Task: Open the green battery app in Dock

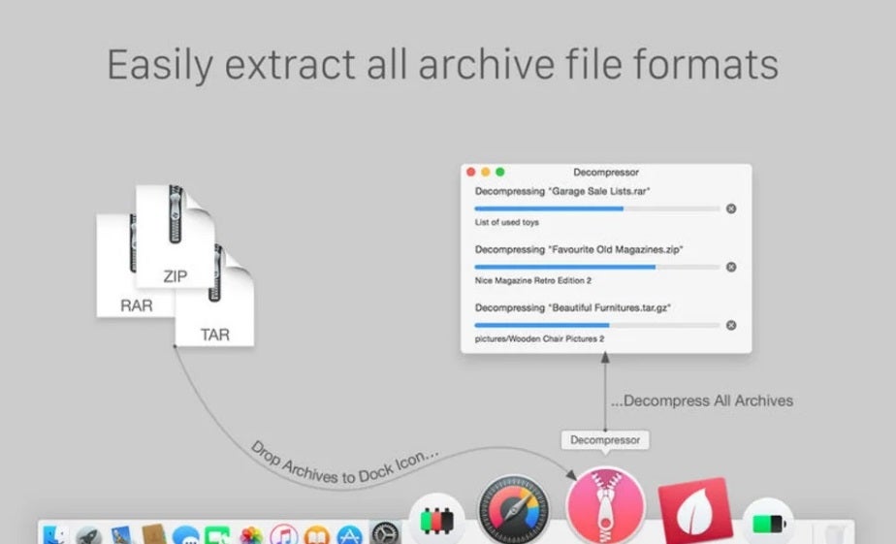Action: (766, 524)
